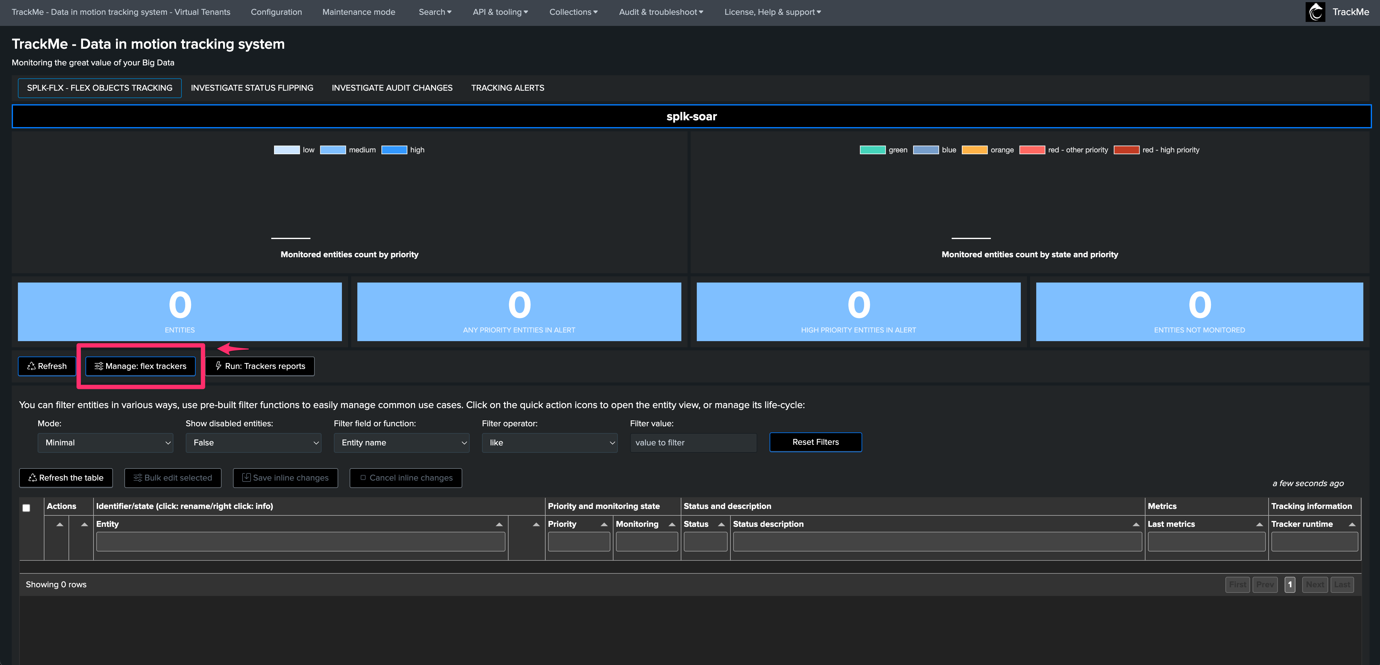Screen dimensions: 1380x665
Task: Open the Configuration menu item
Action: click(x=276, y=12)
